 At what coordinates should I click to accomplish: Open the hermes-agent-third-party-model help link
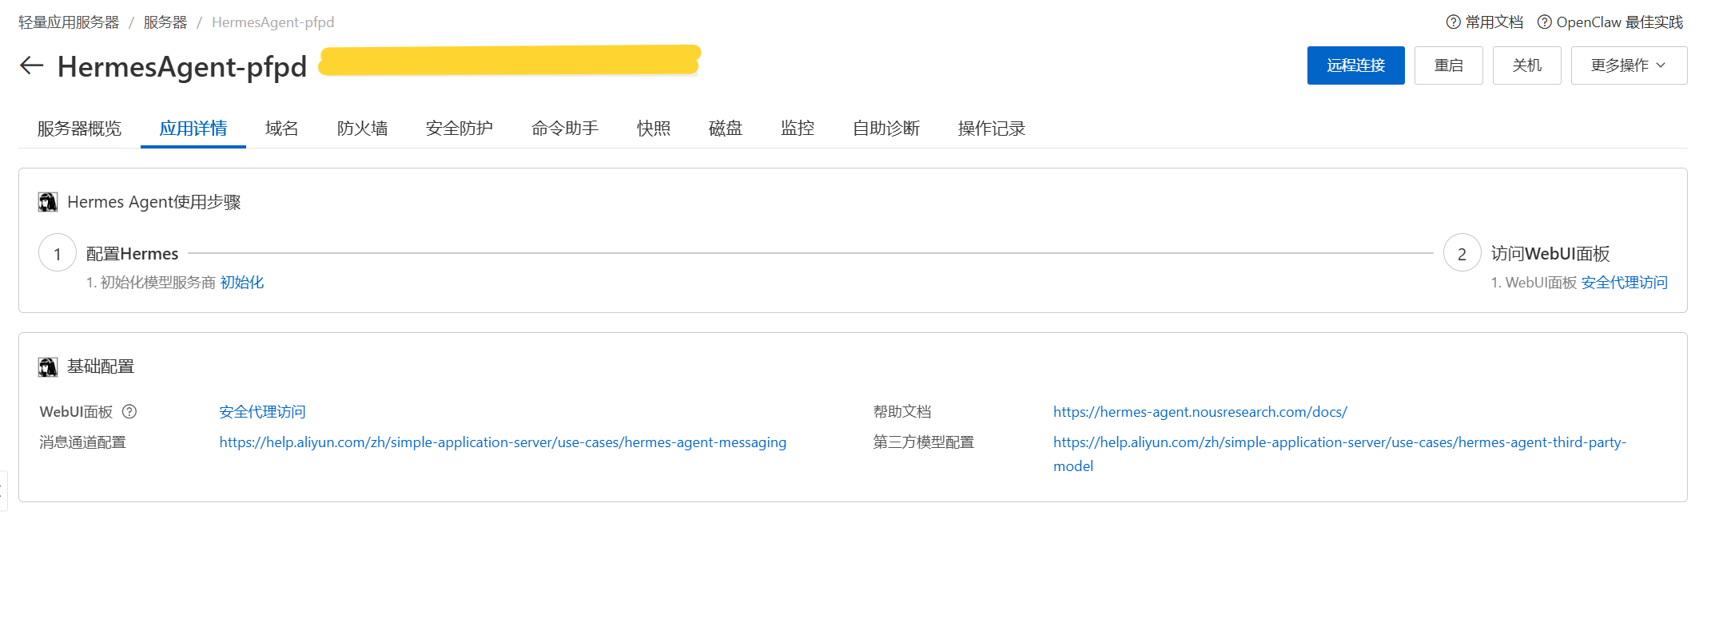coord(1339,454)
